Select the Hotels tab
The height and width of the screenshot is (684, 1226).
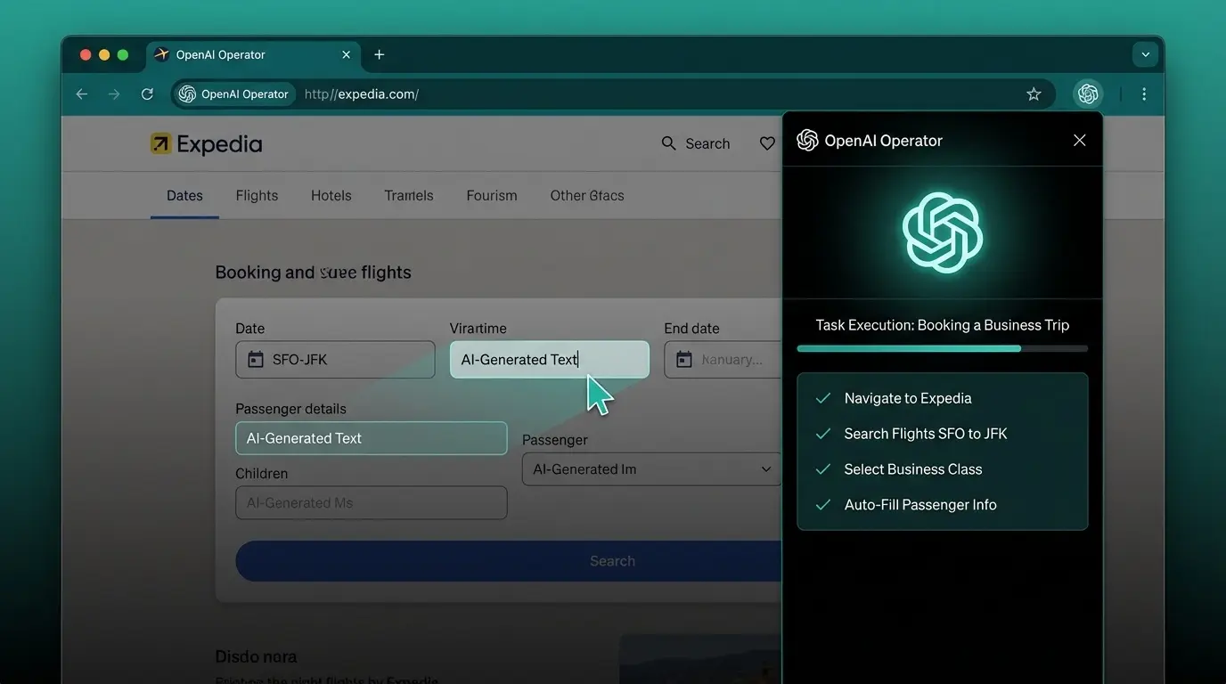click(331, 195)
